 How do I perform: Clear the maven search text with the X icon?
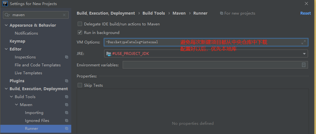64,15
